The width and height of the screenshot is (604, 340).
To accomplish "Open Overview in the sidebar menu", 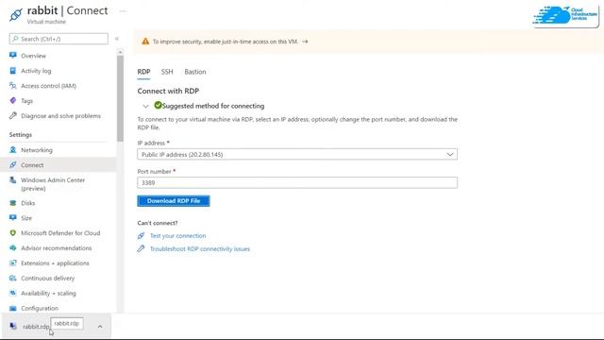I will (x=34, y=56).
